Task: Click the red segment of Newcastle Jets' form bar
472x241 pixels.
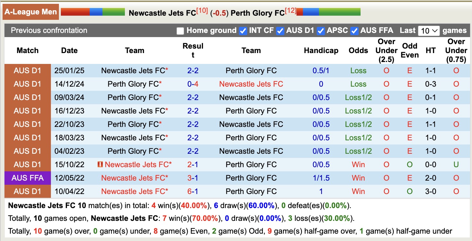Action: 76,12
